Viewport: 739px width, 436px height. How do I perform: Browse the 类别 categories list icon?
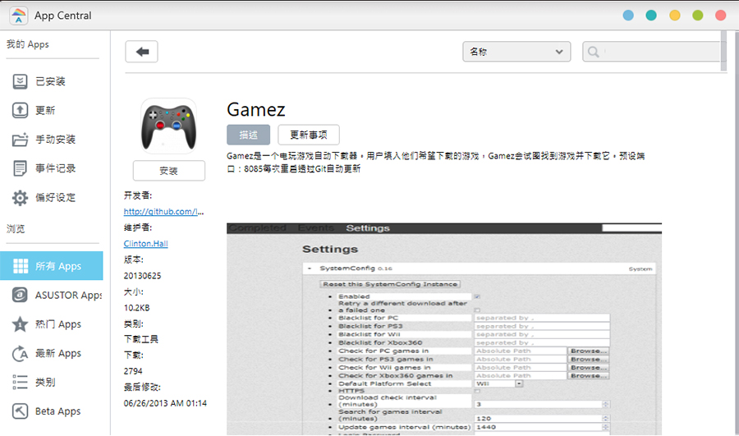pos(21,383)
